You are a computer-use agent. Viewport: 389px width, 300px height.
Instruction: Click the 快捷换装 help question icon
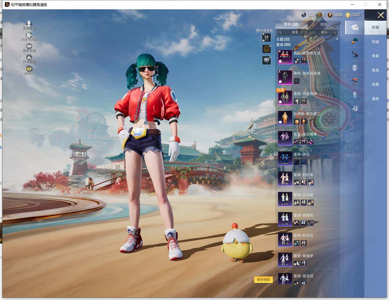click(258, 31)
